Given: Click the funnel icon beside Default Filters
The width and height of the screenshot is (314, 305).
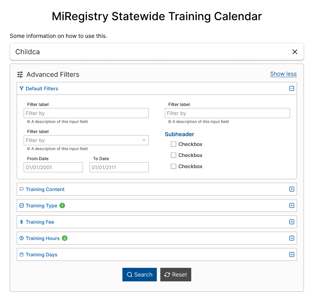Looking at the screenshot, I should 22,89.
